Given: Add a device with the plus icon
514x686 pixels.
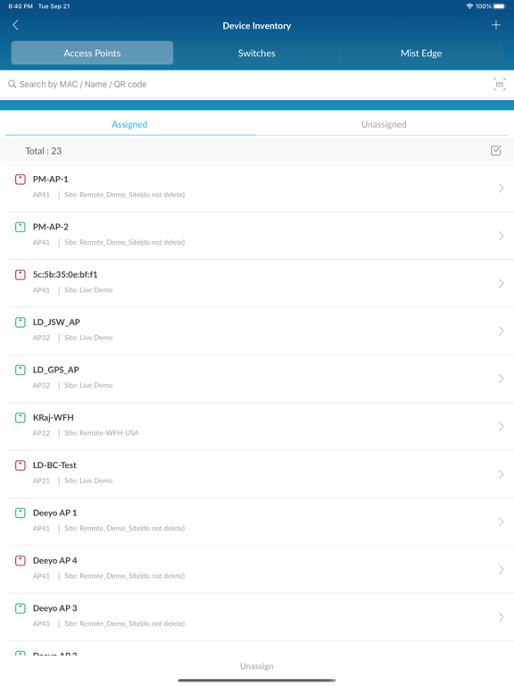Looking at the screenshot, I should pyautogui.click(x=495, y=25).
